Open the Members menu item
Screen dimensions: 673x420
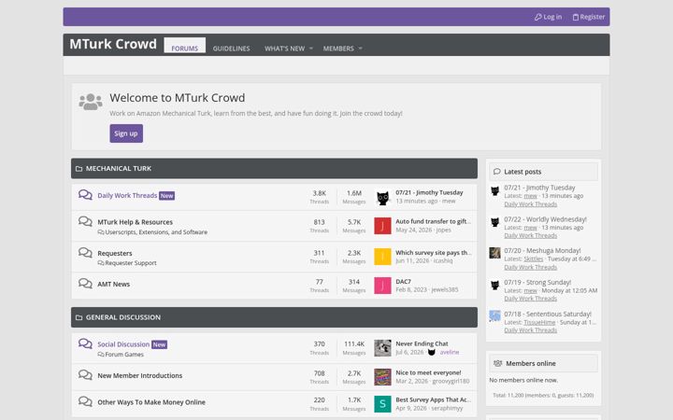[338, 49]
